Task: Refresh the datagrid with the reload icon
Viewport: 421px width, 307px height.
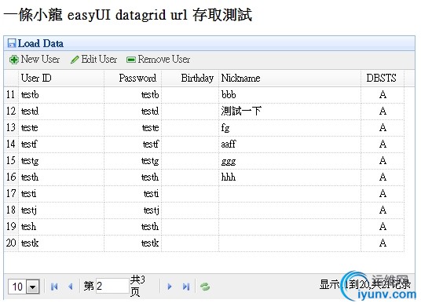Action: [x=205, y=287]
